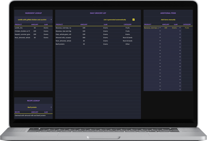Click Grams UoM for Lentils, dry
Viewport: 207px width, 141px height.
pyautogui.click(x=46, y=28)
